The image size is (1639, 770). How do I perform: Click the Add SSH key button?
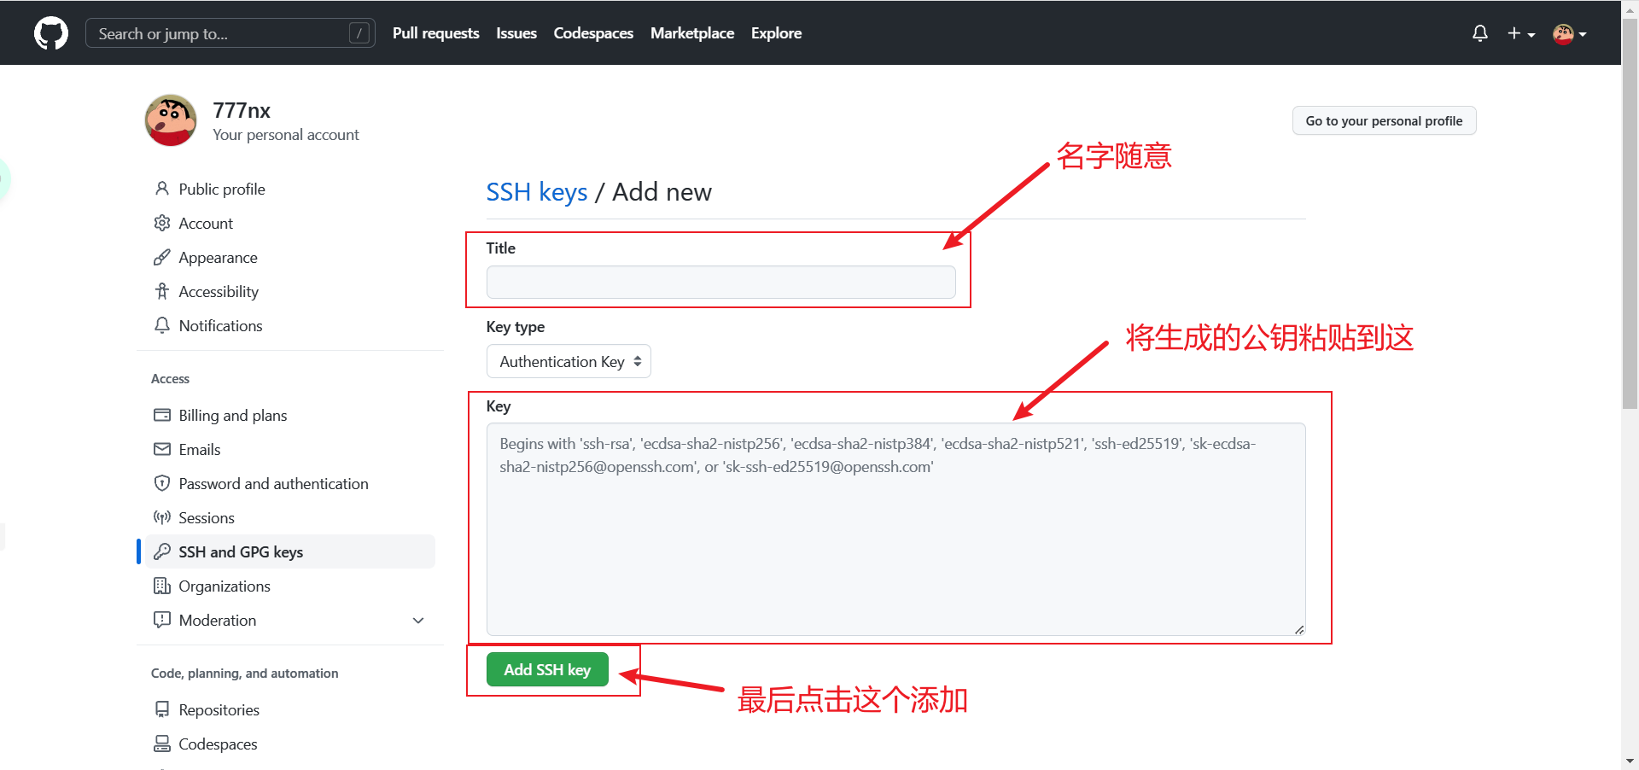(547, 669)
